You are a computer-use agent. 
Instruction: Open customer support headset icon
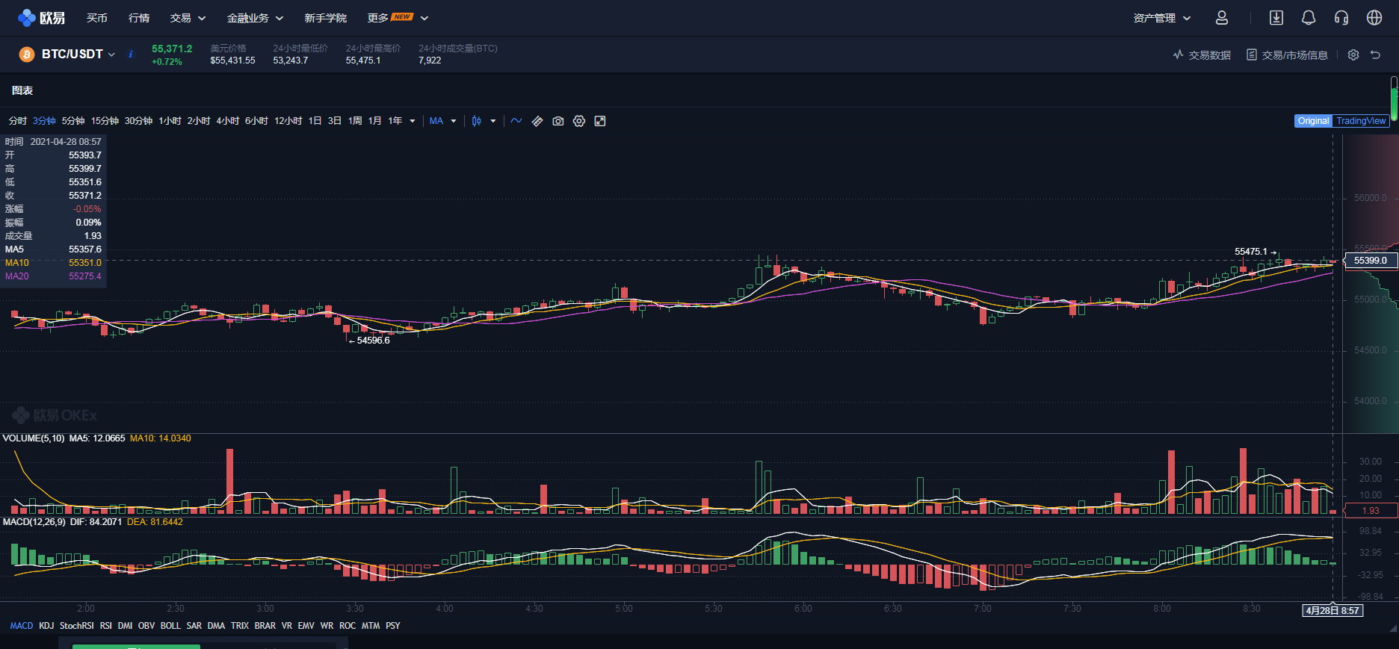[x=1341, y=18]
